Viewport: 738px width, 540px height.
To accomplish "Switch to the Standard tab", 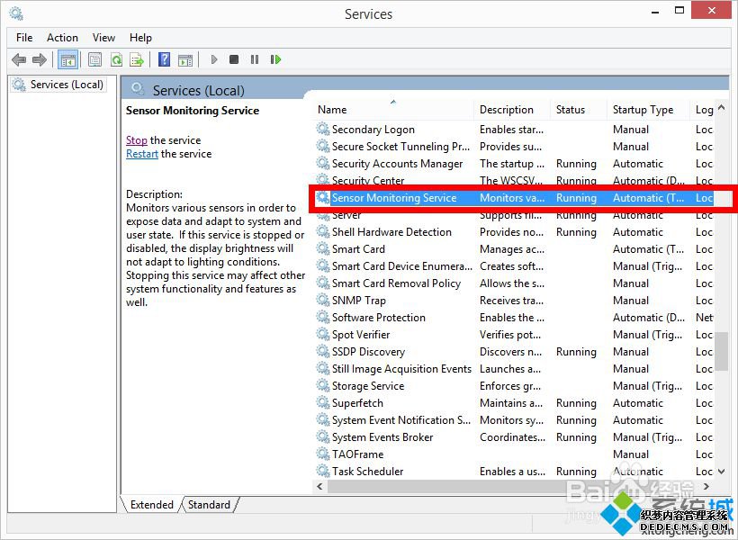I will click(x=209, y=505).
